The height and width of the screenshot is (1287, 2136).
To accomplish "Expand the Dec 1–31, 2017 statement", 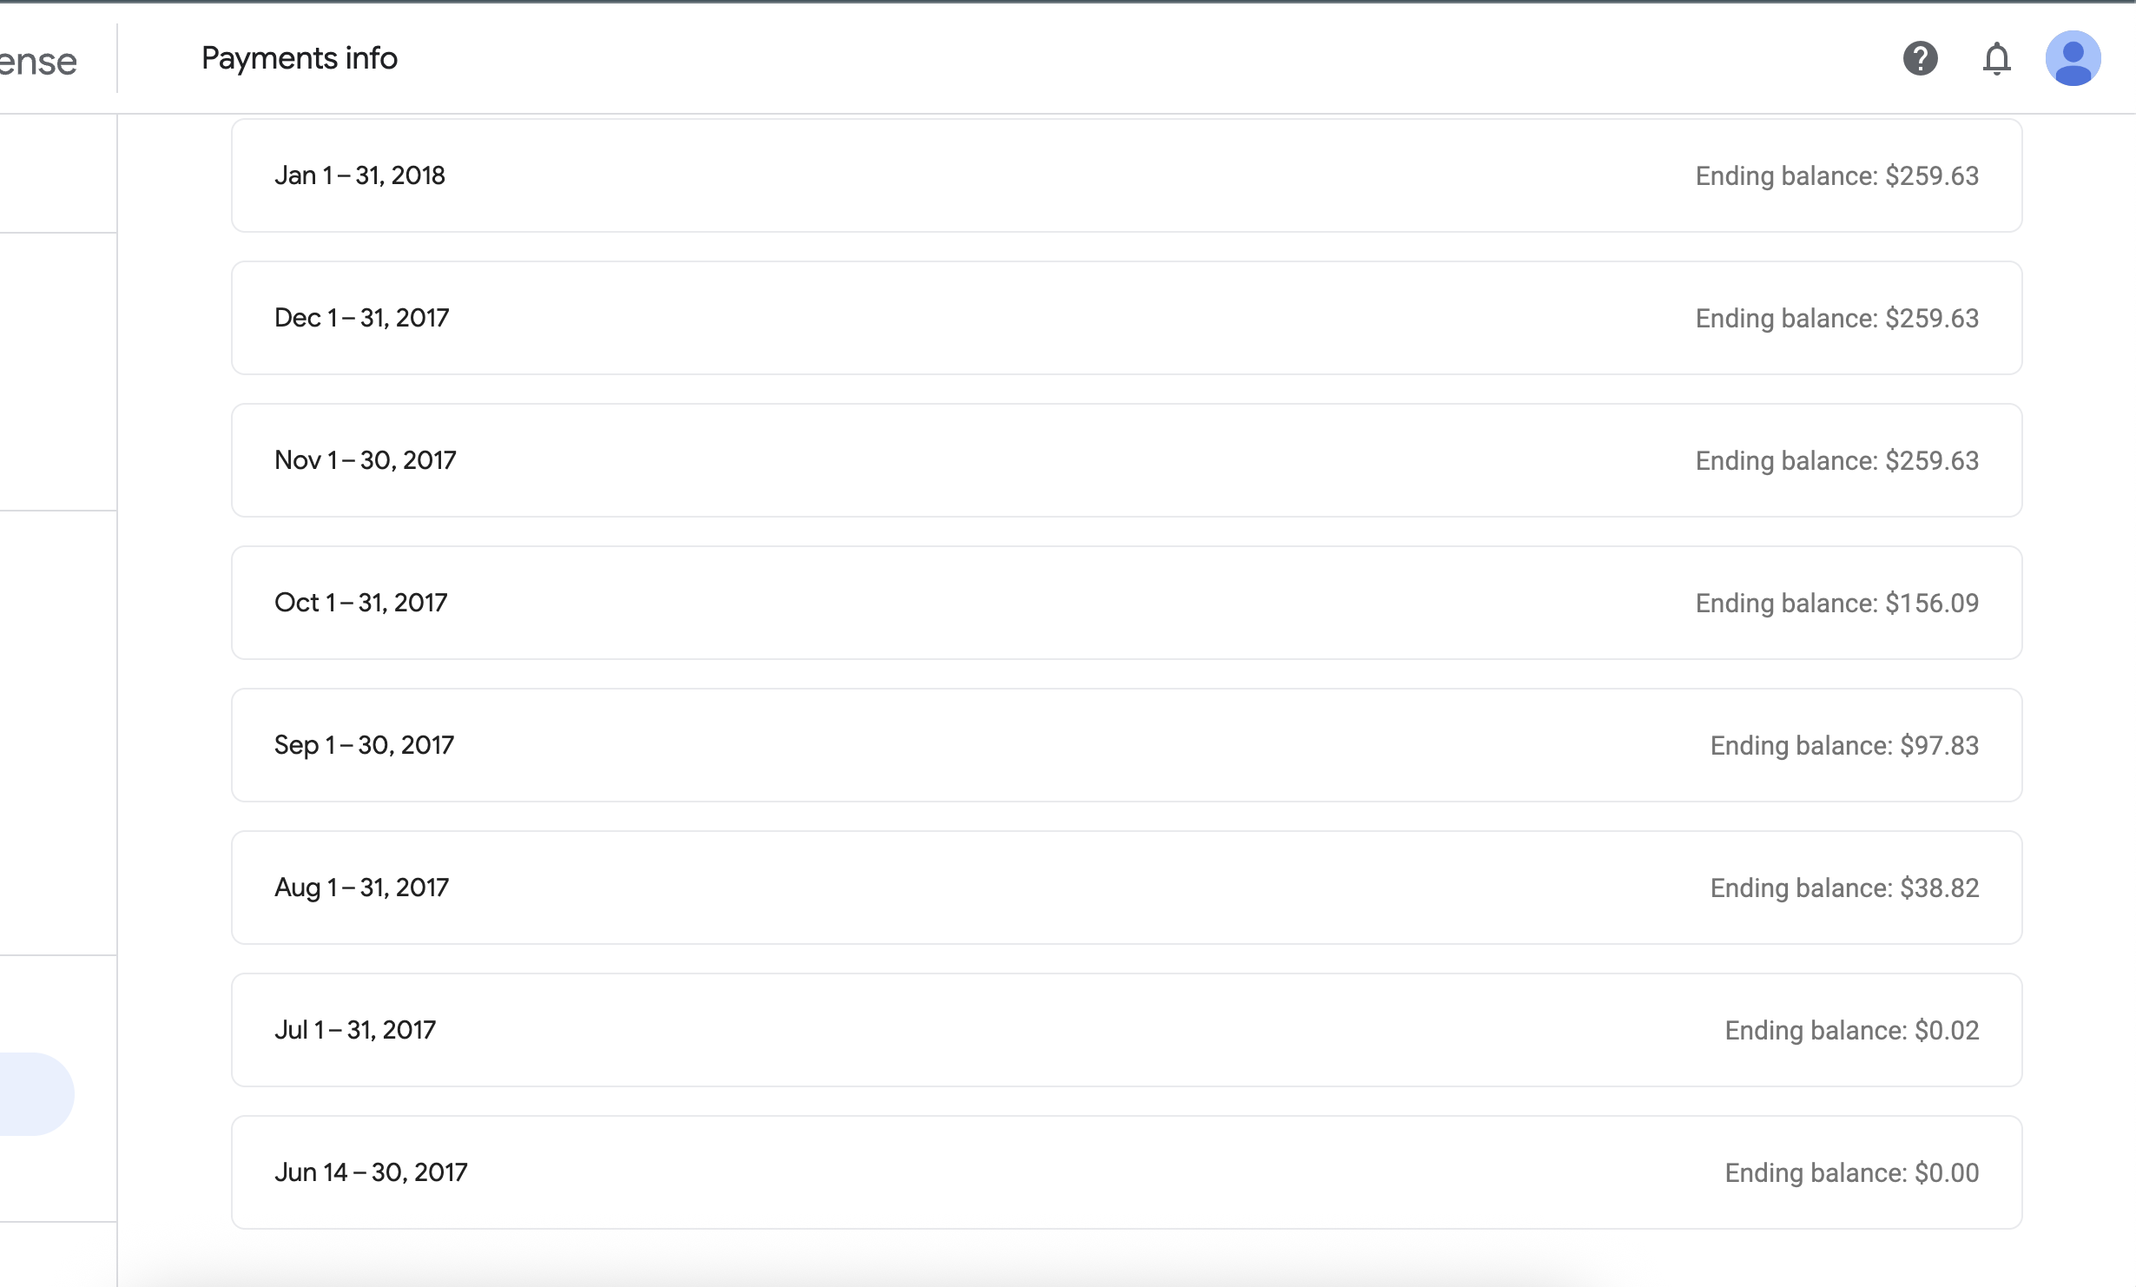I will pyautogui.click(x=1126, y=318).
